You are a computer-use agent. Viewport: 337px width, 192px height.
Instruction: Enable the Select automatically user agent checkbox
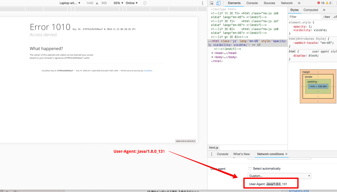point(250,168)
